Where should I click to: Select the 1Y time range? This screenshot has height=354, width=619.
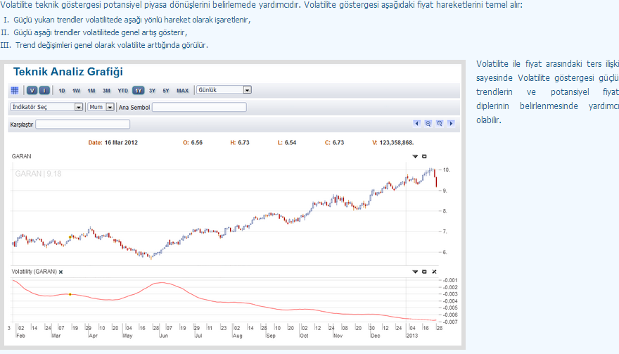click(138, 91)
